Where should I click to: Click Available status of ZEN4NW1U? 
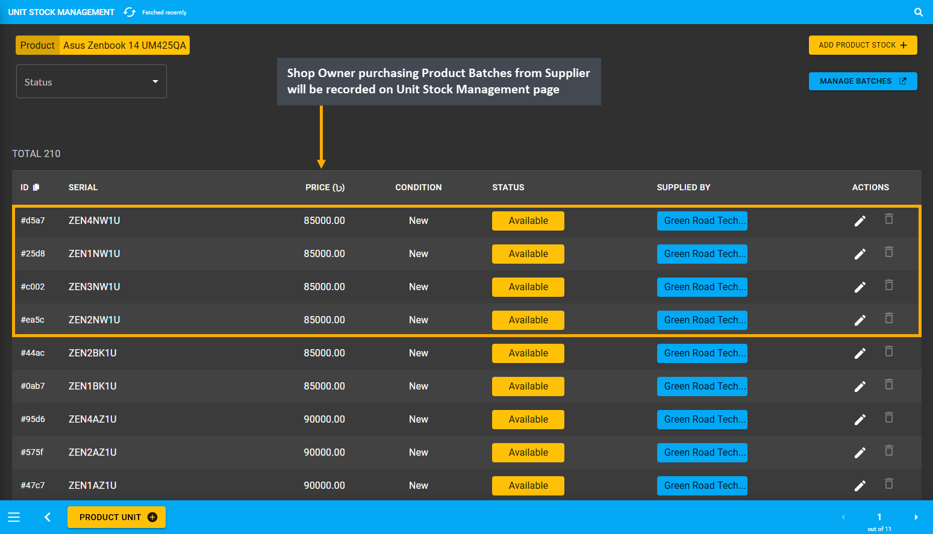tap(528, 221)
